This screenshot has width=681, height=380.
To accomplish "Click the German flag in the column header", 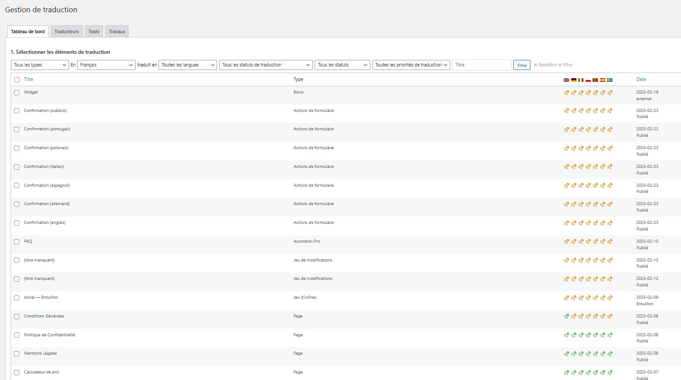I will [x=573, y=80].
